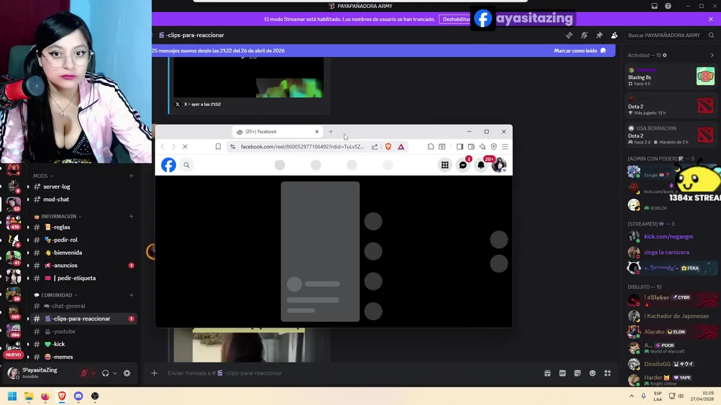
Task: Open anuncios channel
Action: click(x=83, y=265)
